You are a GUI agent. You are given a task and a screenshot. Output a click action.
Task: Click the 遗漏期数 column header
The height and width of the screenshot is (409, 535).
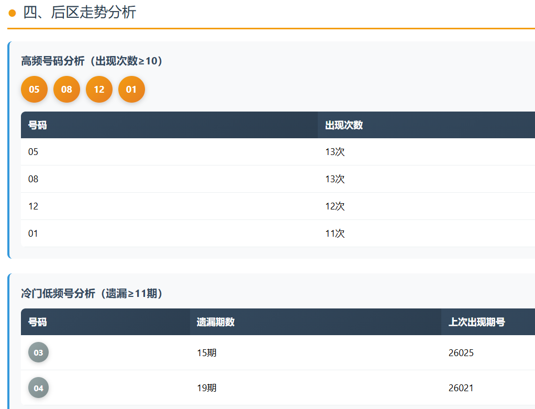point(216,322)
